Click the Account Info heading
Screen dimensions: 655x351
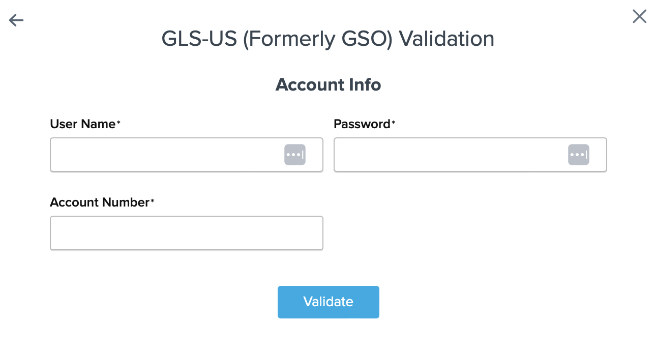pyautogui.click(x=328, y=84)
